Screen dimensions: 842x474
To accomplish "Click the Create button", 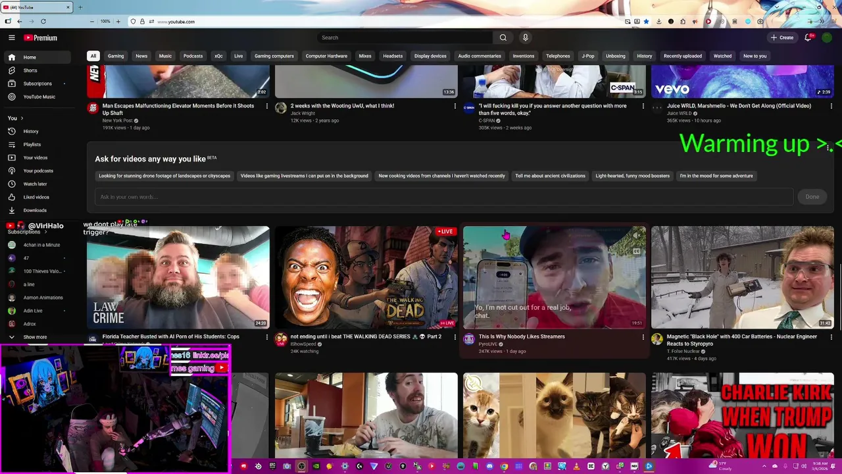I will click(782, 38).
